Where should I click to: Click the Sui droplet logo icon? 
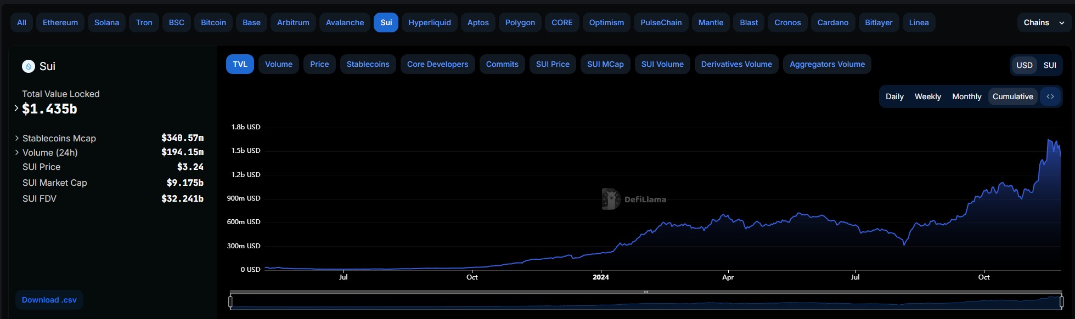click(29, 66)
